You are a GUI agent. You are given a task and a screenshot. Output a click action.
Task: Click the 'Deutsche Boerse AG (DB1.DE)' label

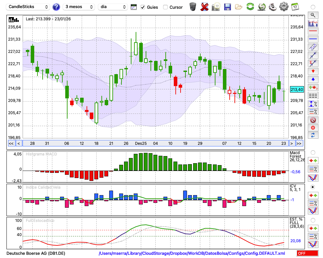[x=36, y=253]
